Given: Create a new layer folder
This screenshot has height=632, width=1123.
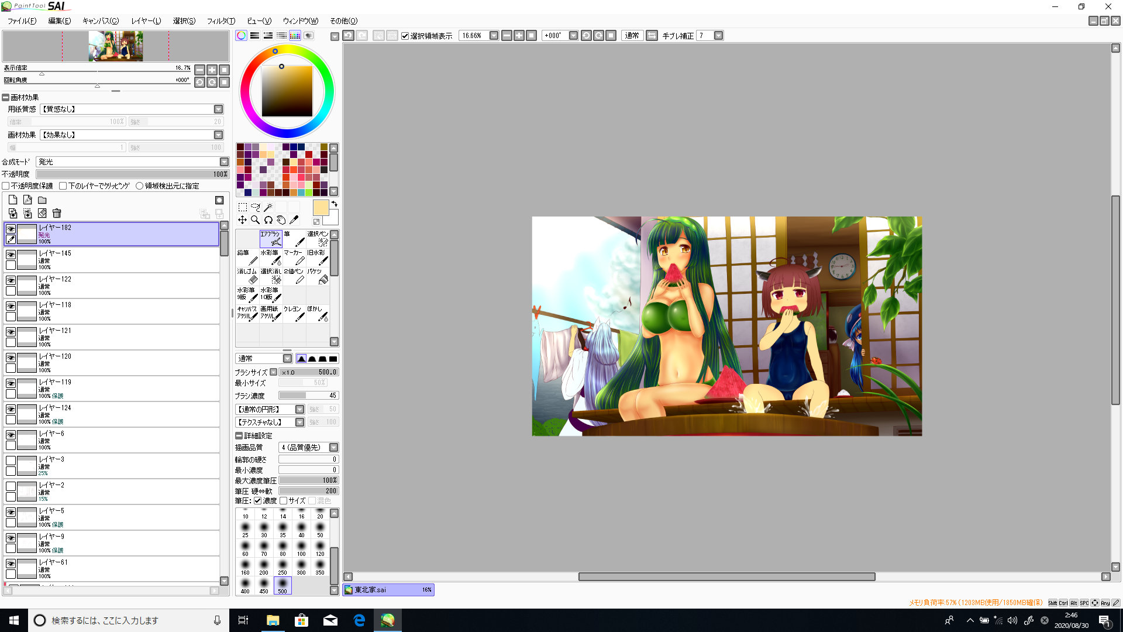Looking at the screenshot, I should tap(42, 200).
